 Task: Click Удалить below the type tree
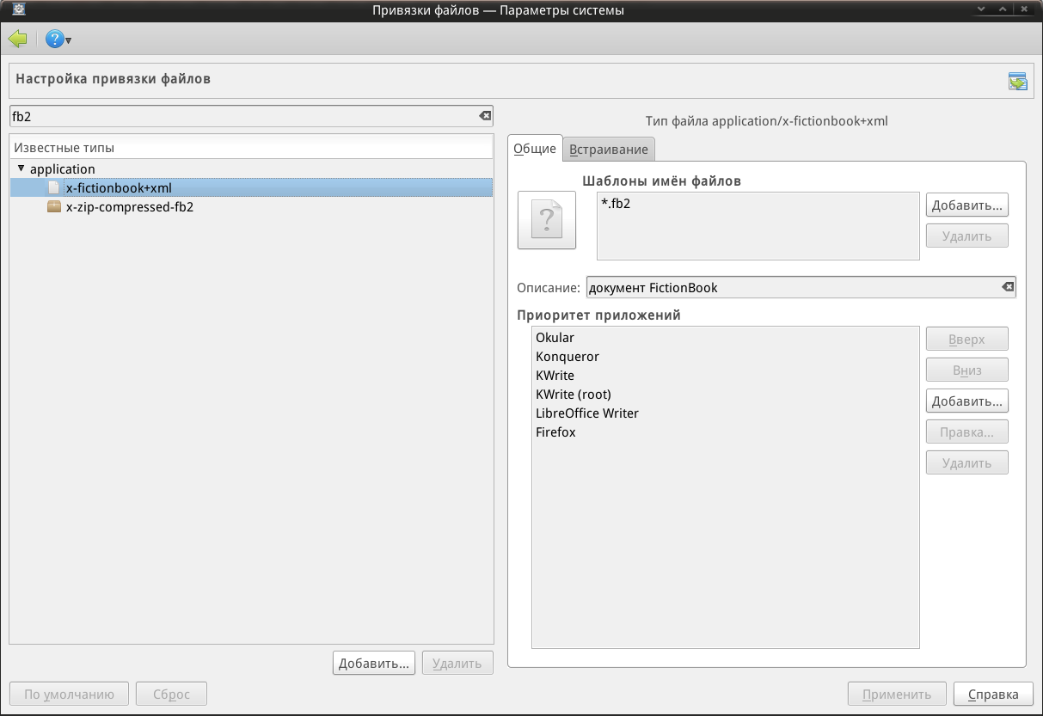coord(458,663)
